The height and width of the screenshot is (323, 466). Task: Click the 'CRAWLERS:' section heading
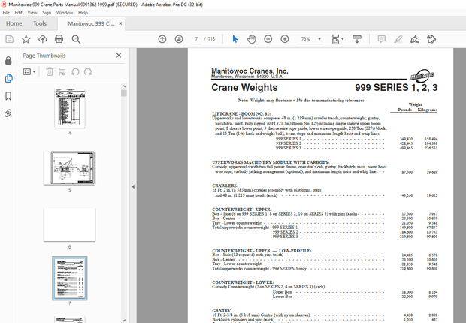coord(225,186)
